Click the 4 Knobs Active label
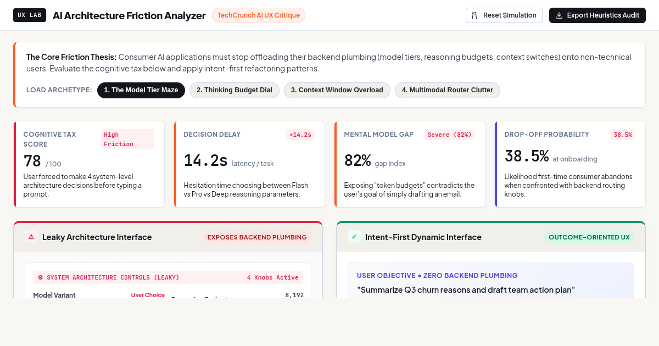 coord(273,277)
